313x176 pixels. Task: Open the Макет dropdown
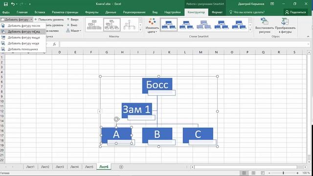click(74, 31)
